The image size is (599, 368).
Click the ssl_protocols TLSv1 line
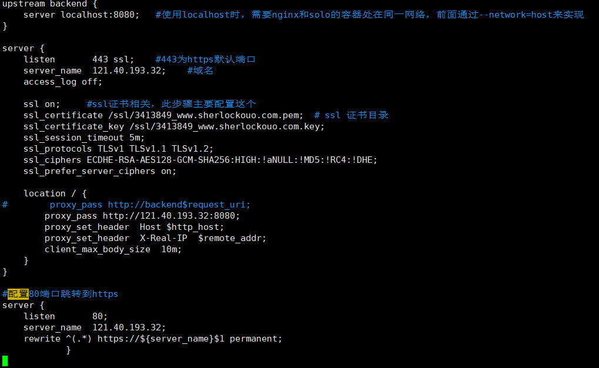[119, 149]
